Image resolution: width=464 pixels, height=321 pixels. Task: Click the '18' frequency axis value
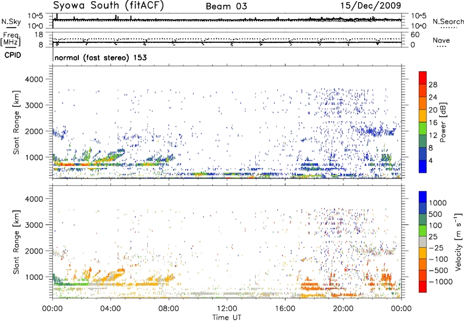pos(38,35)
